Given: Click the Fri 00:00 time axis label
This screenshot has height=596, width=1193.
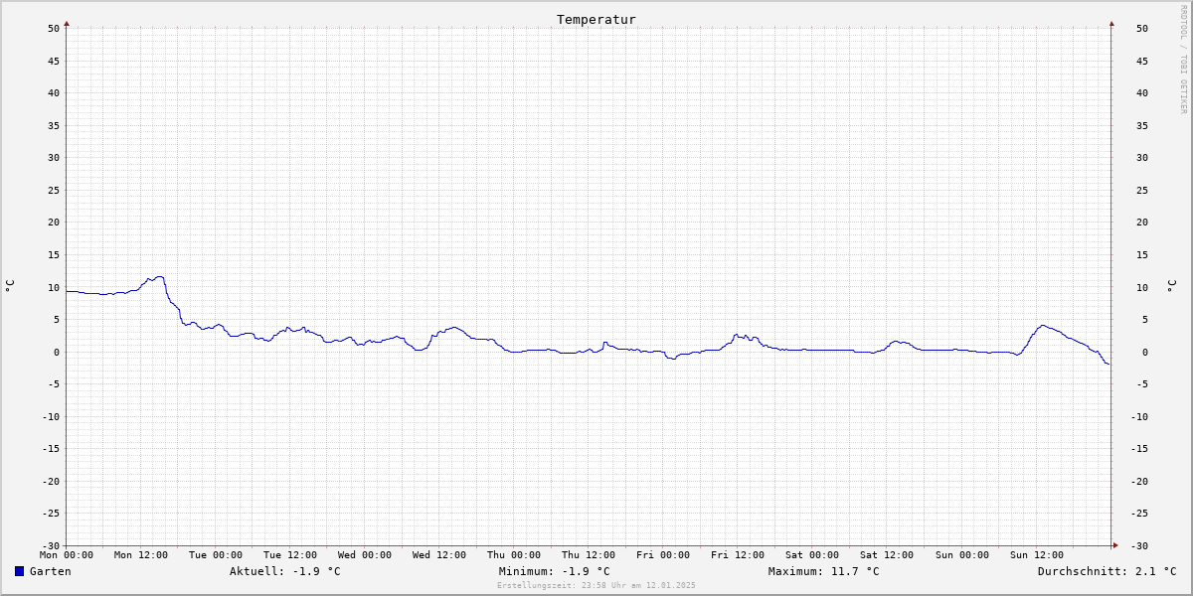Looking at the screenshot, I should (663, 555).
